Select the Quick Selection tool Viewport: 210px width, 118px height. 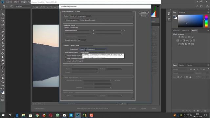coord(3,25)
